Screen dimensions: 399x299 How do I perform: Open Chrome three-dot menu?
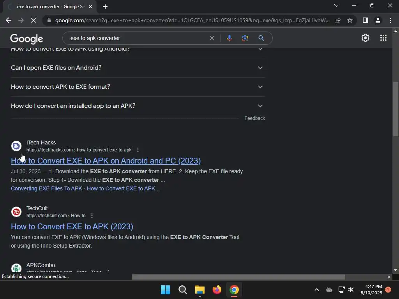pyautogui.click(x=390, y=20)
